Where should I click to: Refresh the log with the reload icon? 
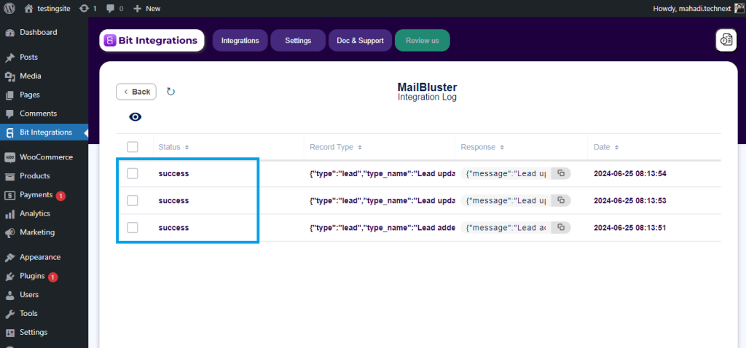tap(170, 91)
